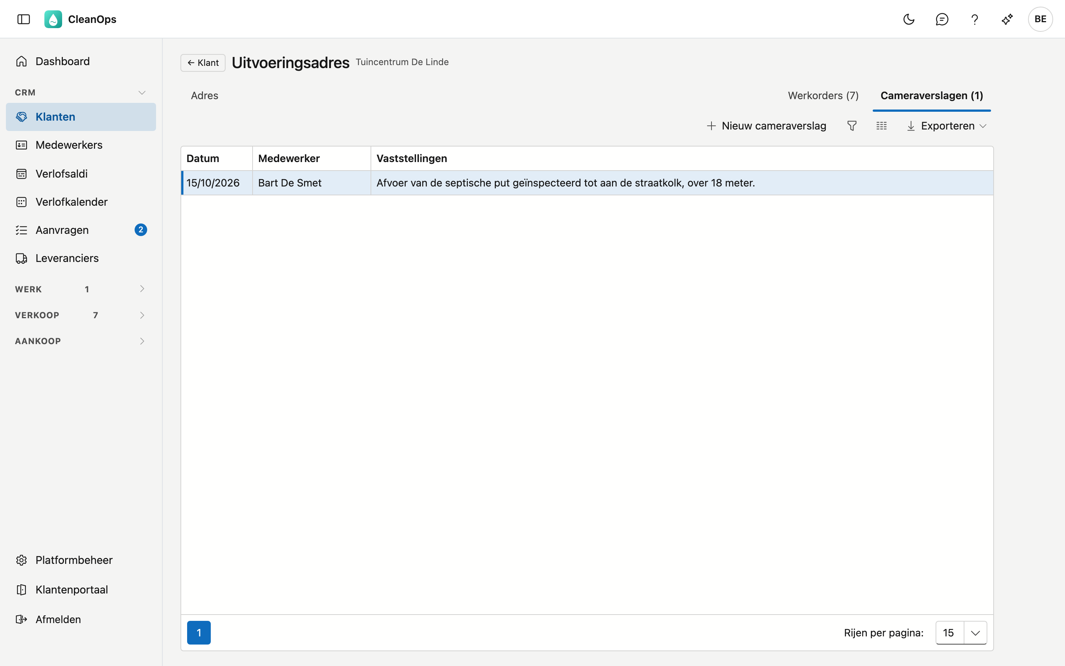Open Platformbeheer settings
Viewport: 1065px width, 666px height.
pyautogui.click(x=81, y=560)
